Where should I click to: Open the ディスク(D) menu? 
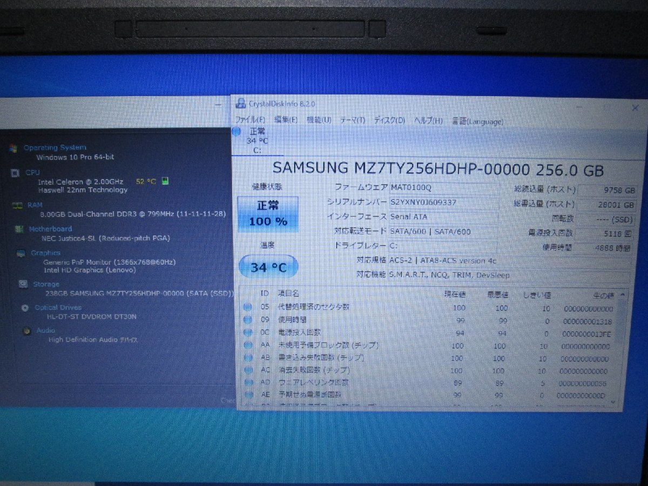pos(389,120)
